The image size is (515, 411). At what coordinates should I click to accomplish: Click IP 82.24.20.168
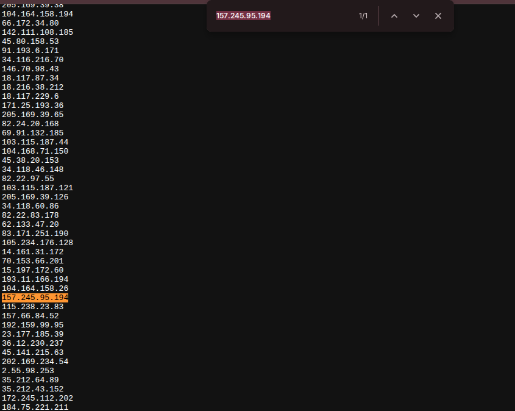pos(30,124)
